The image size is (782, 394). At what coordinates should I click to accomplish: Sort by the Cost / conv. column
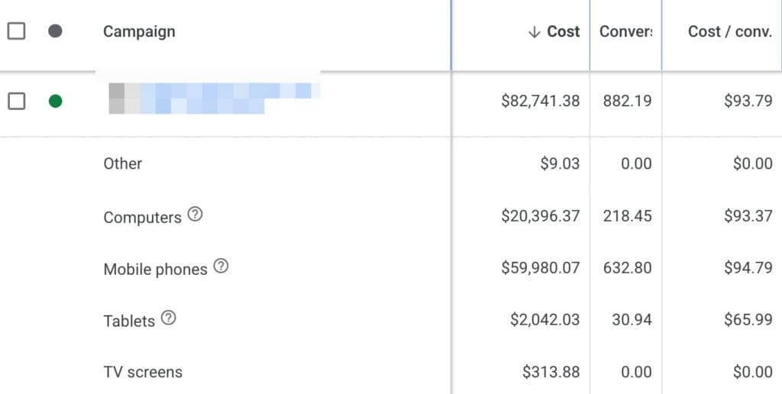pos(730,31)
